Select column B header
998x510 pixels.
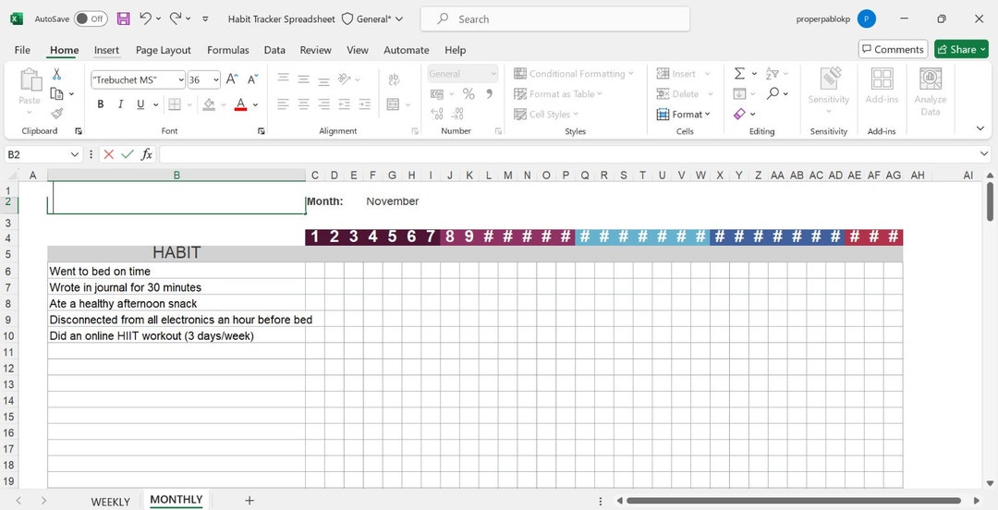(176, 176)
